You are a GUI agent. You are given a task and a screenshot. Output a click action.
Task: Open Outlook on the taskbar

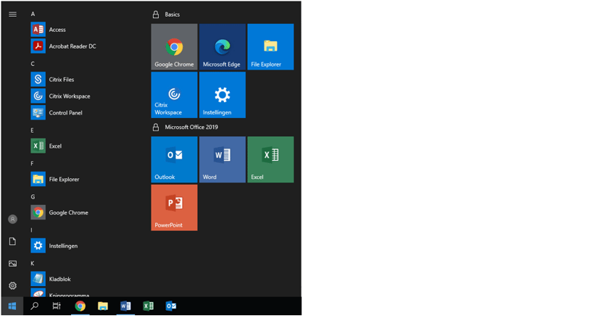pos(171,306)
